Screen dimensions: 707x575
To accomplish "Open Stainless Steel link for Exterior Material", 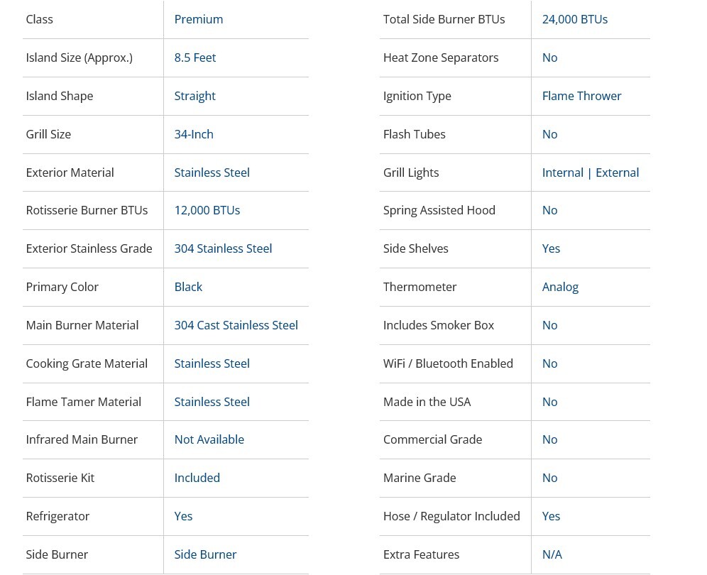I will tap(212, 172).
